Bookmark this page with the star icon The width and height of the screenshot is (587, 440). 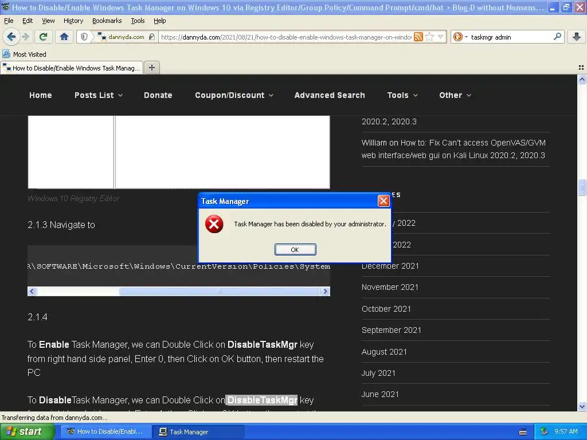click(429, 37)
